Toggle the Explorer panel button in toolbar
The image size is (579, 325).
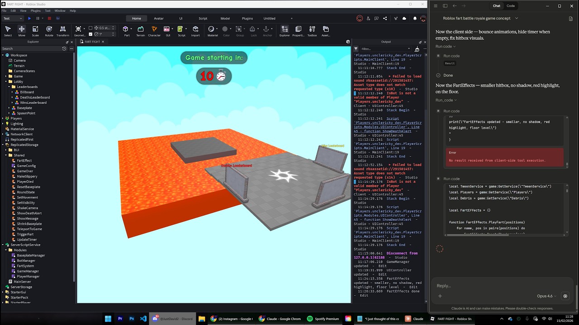[285, 31]
